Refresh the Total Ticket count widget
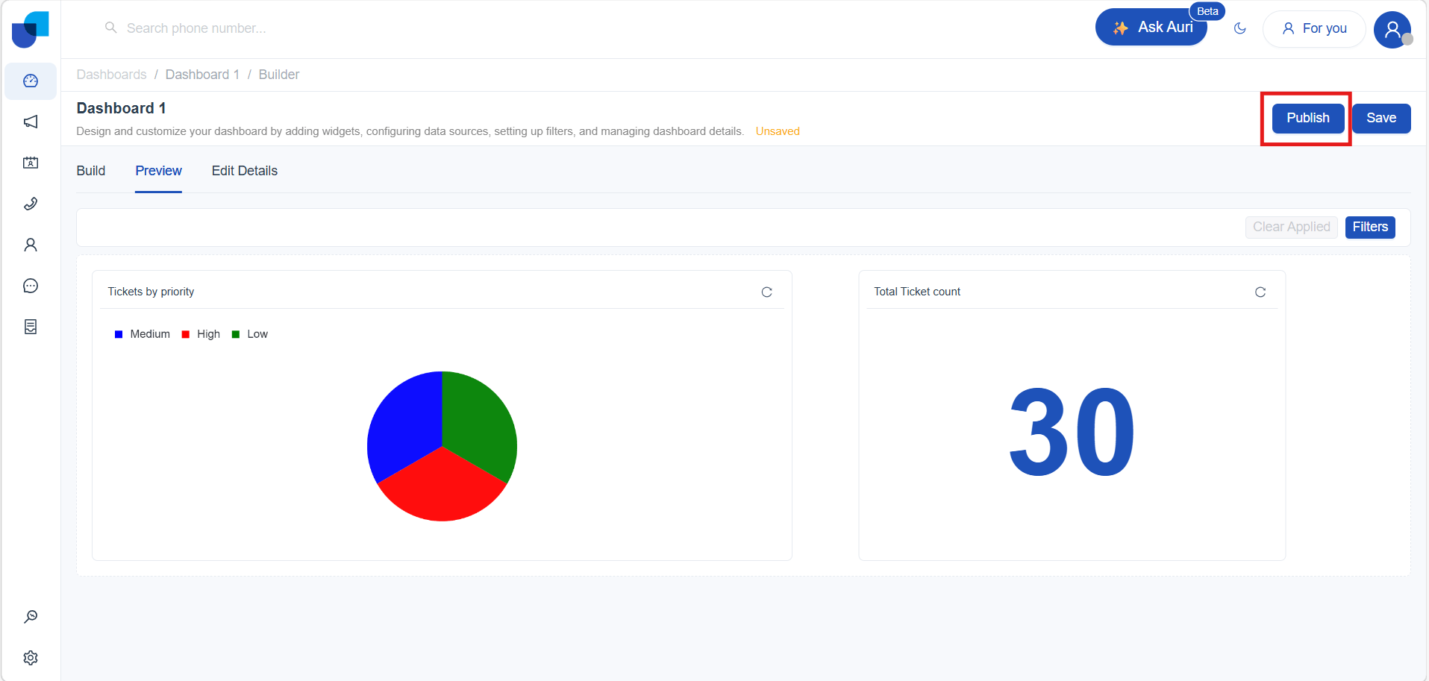This screenshot has height=681, width=1429. click(1260, 292)
